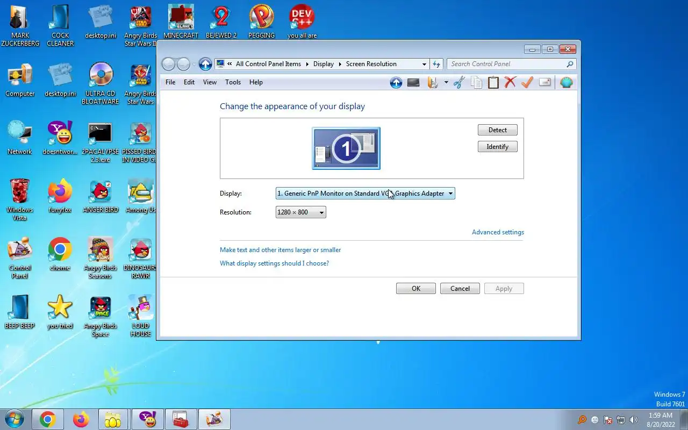Expand the Display breadcrumb arrow
The width and height of the screenshot is (688, 430).
tap(340, 64)
